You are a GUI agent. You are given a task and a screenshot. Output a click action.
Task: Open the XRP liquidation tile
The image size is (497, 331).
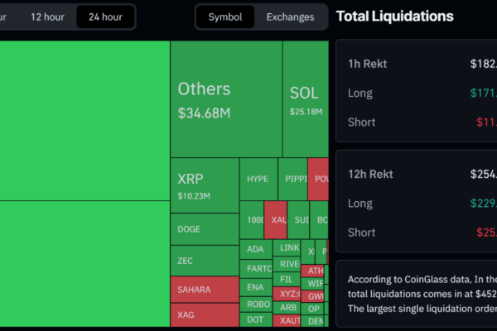click(x=204, y=185)
